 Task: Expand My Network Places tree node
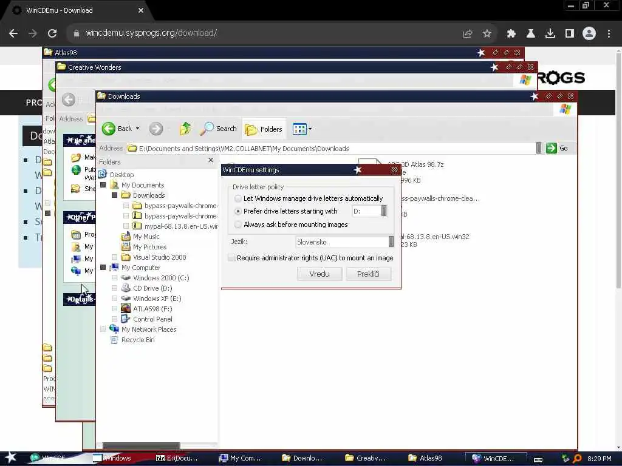[x=103, y=329]
